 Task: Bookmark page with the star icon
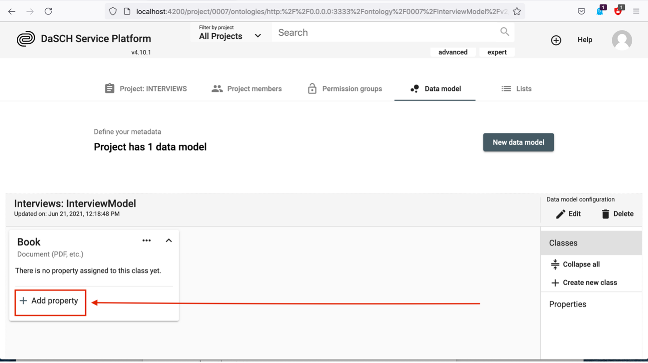517,11
